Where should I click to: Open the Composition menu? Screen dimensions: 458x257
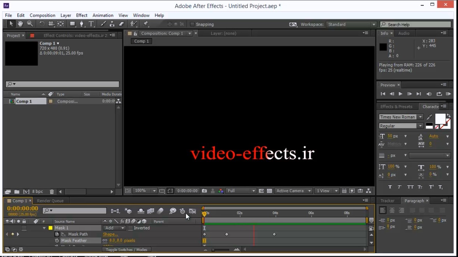click(42, 16)
